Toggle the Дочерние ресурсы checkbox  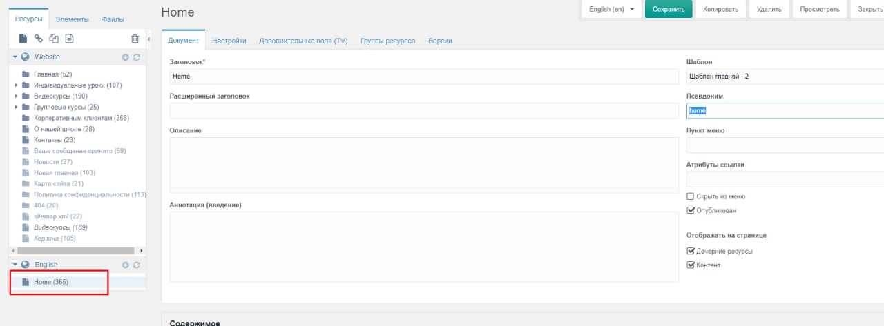click(691, 251)
